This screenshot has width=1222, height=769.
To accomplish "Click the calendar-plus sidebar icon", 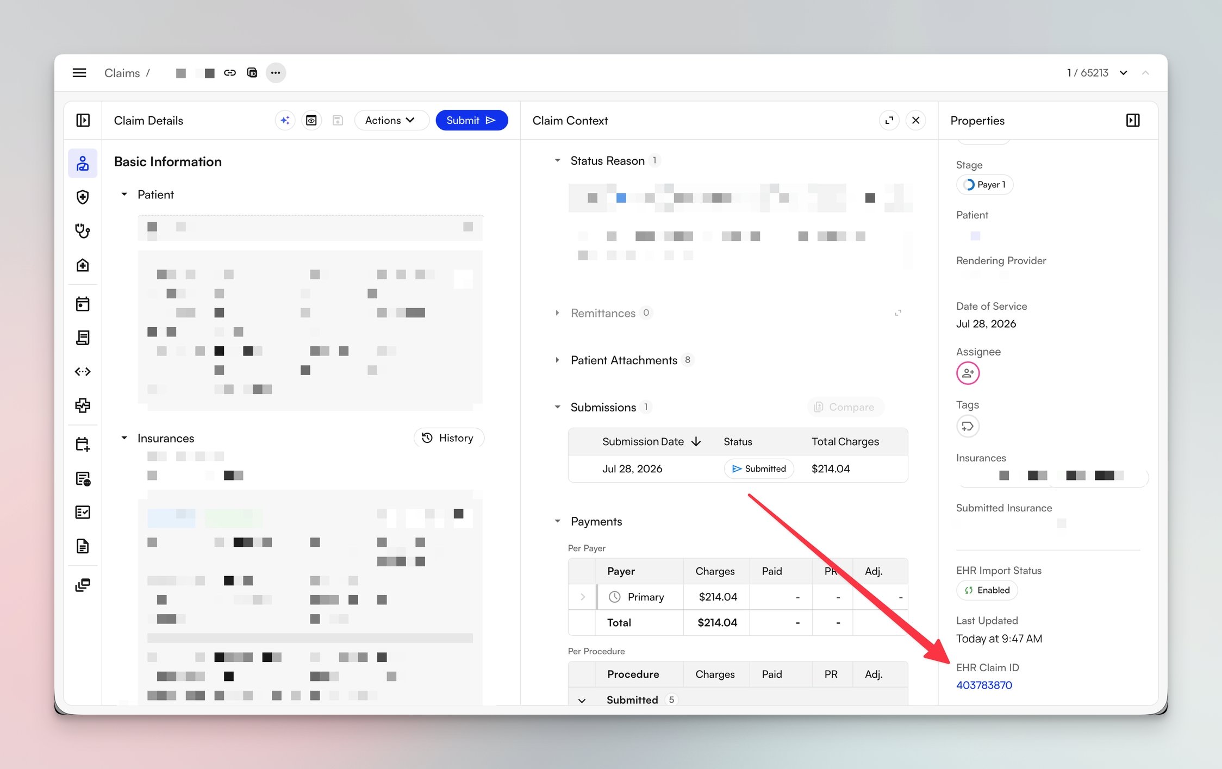I will coord(83,445).
